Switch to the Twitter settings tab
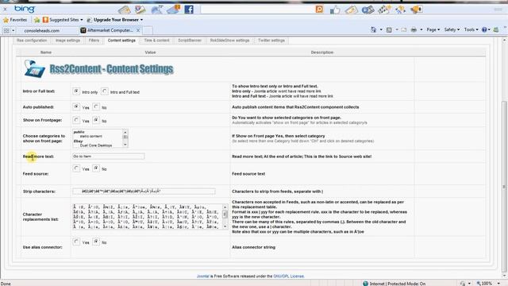Image resolution: width=508 pixels, height=286 pixels. [271, 41]
